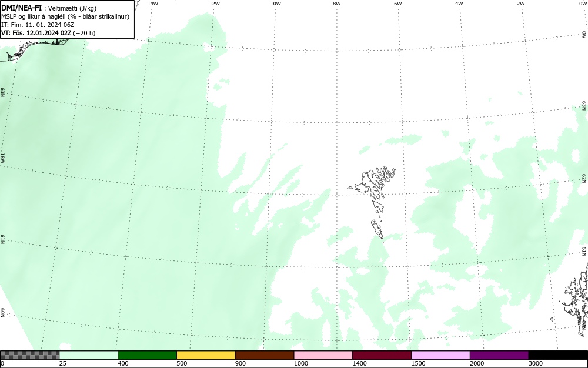Click the 6W longitude label

[x=398, y=4]
